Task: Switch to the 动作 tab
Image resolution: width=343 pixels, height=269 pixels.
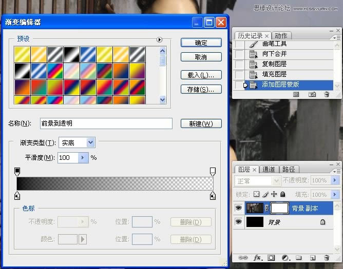Action: click(281, 35)
